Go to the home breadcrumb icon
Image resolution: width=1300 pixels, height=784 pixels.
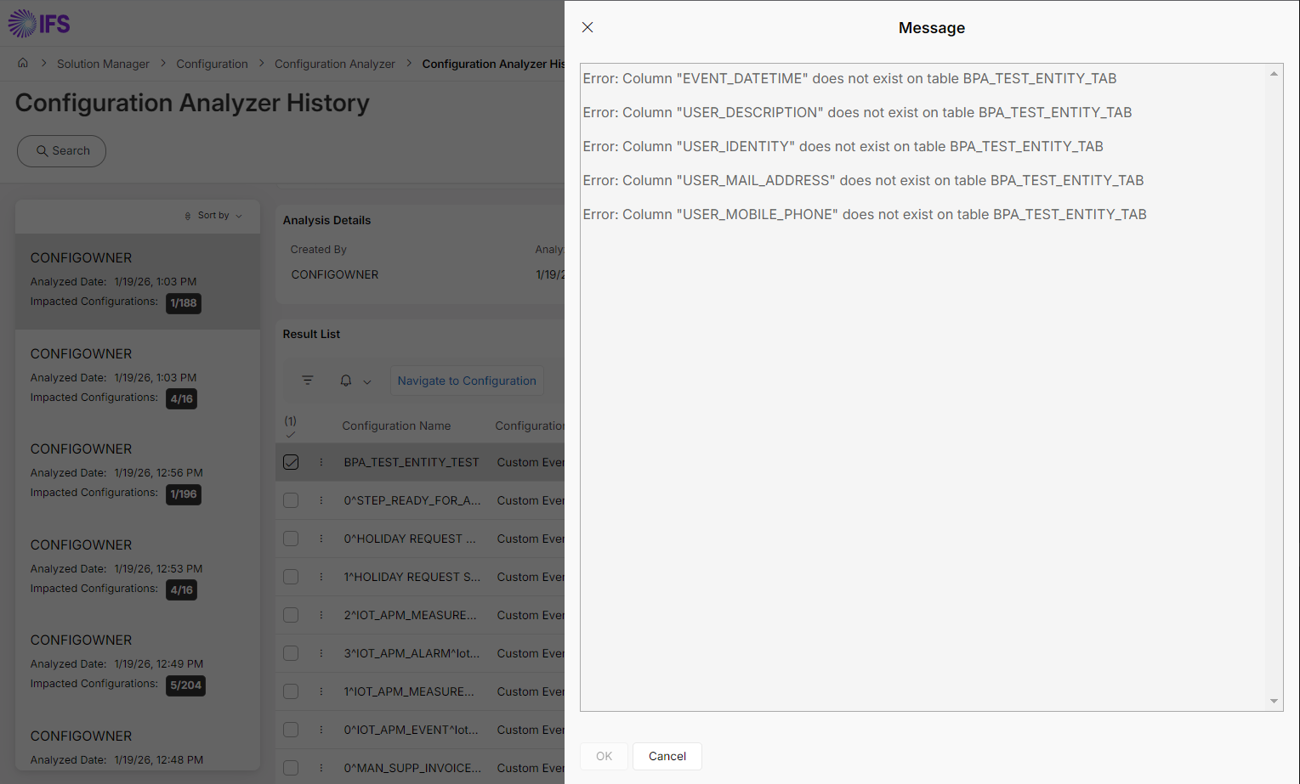point(23,63)
